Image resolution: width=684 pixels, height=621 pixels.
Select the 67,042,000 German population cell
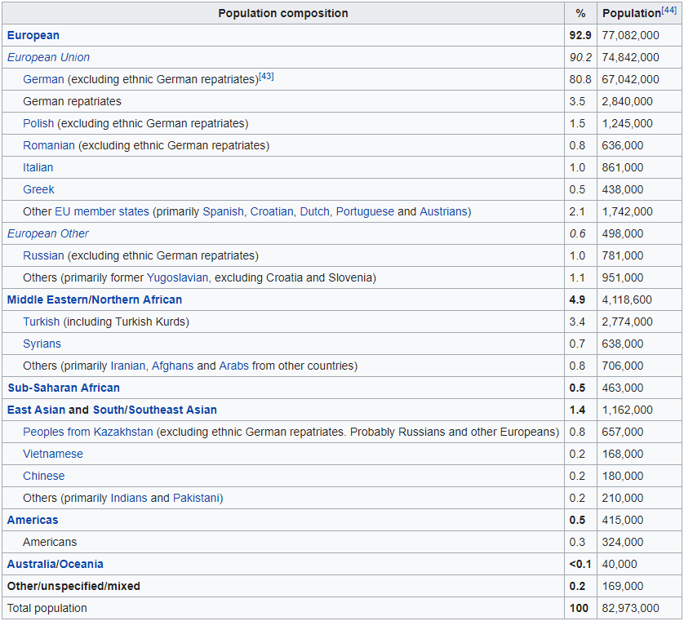pos(639,79)
